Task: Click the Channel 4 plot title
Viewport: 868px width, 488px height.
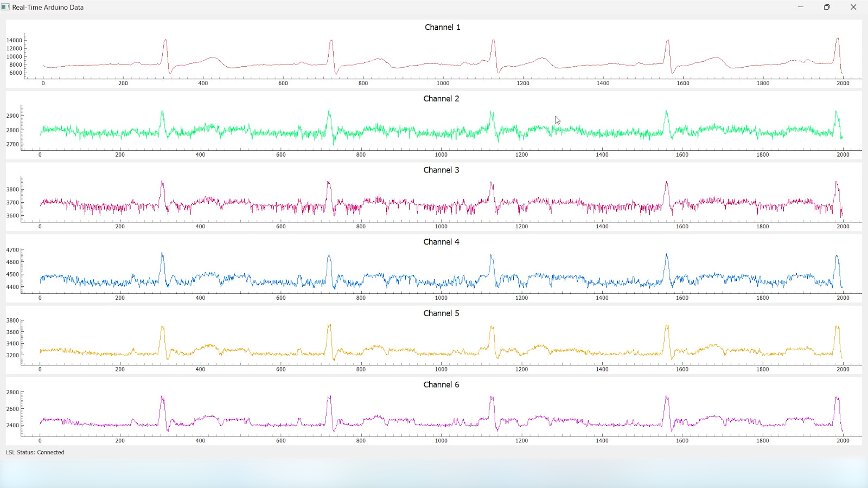Action: pyautogui.click(x=441, y=242)
